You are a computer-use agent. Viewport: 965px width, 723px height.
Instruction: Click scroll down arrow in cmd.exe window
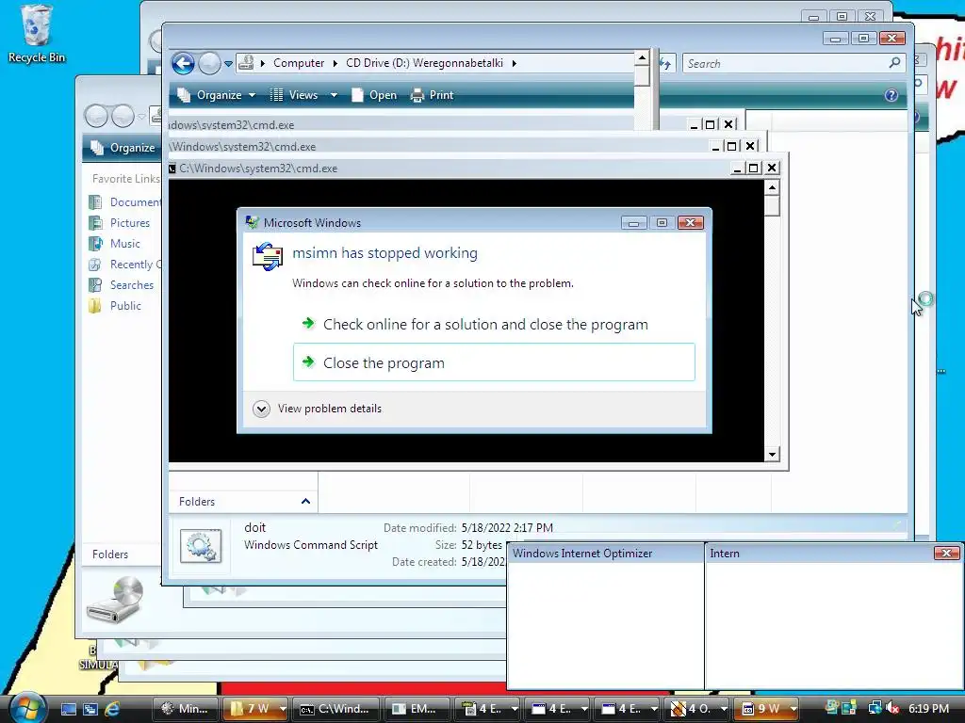(x=772, y=455)
